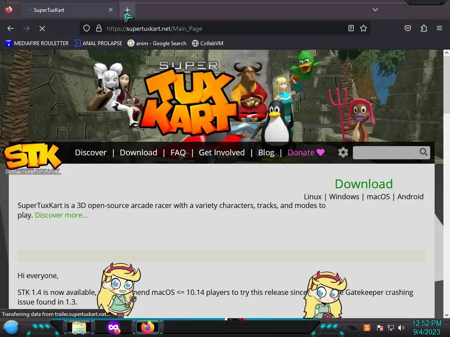This screenshot has width=450, height=337.
Task: Expand the list all tabs chevron
Action: pos(375,10)
